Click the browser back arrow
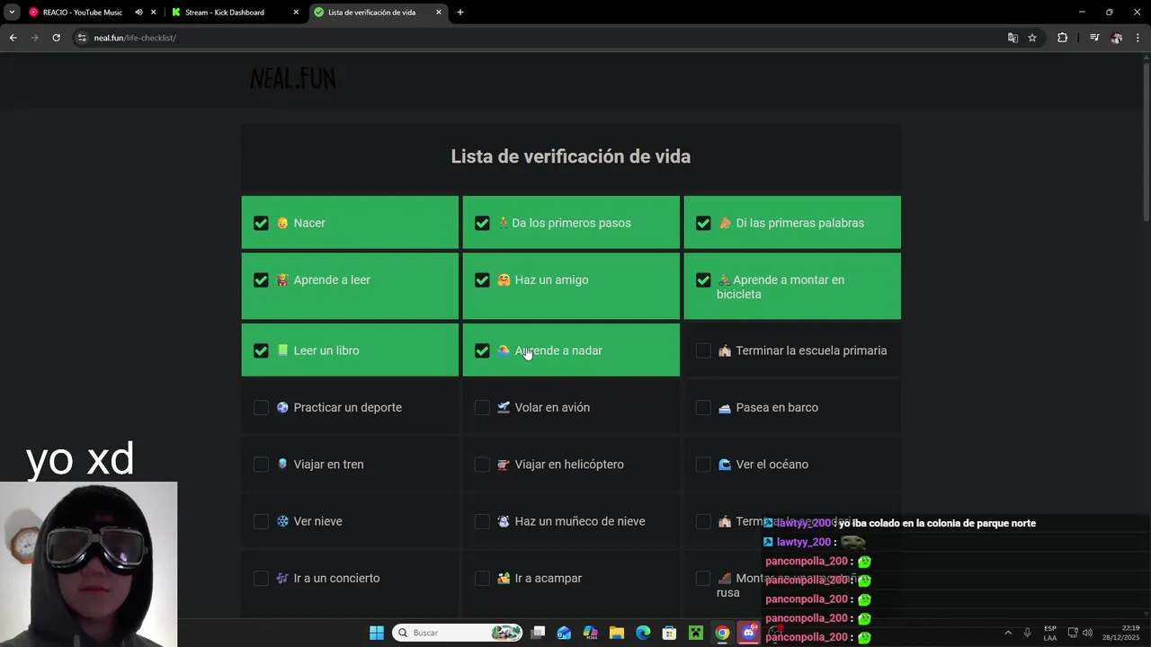 pyautogui.click(x=13, y=38)
